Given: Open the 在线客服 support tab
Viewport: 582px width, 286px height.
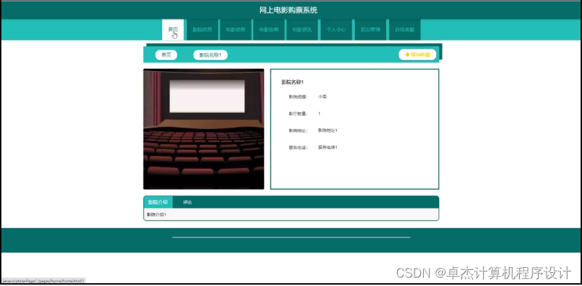Looking at the screenshot, I should point(404,30).
